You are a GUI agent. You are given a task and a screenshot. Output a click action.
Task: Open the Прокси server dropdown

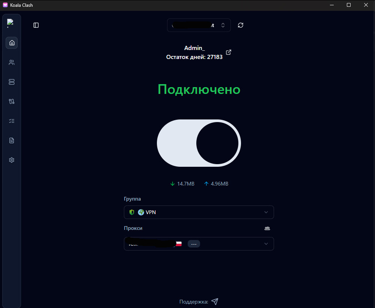[x=199, y=244]
